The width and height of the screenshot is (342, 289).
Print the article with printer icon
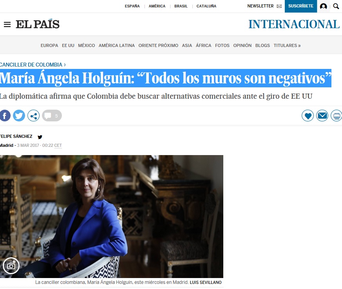(337, 116)
